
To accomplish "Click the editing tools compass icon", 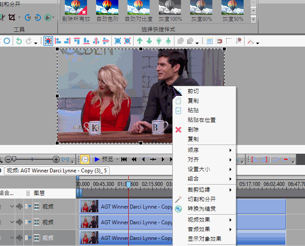I will coord(251,41).
